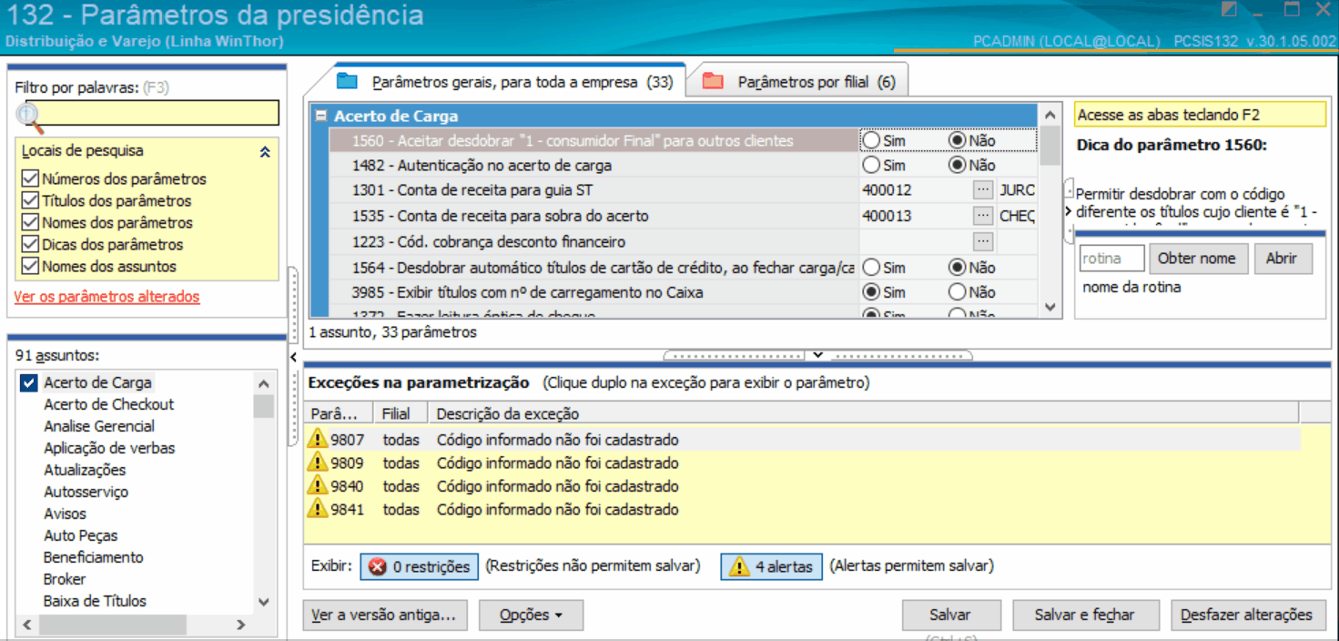This screenshot has height=641, width=1339.
Task: Click the down chevron on the horizontal splitter
Action: pos(817,355)
